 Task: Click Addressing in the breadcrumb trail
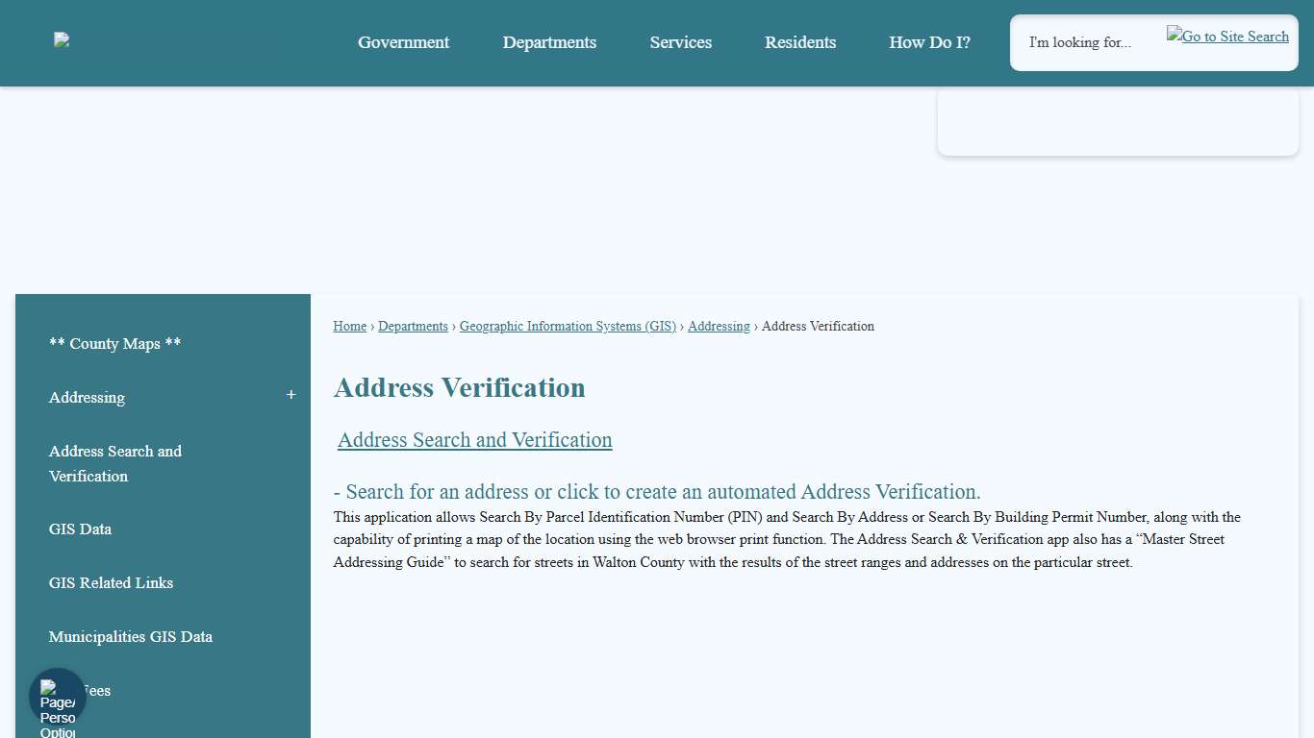click(x=719, y=326)
